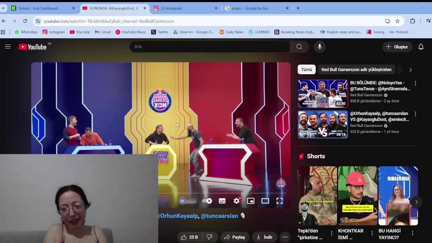This screenshot has width=432, height=243.
Task: Click the Oluştur create button
Action: (x=397, y=47)
